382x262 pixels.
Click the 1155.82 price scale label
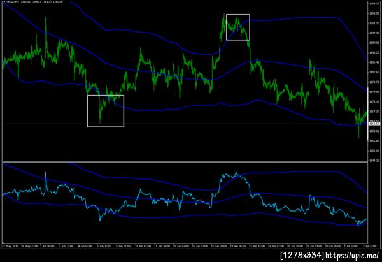pos(375,141)
